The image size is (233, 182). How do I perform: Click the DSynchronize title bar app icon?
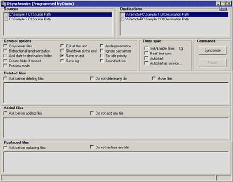point(4,3)
